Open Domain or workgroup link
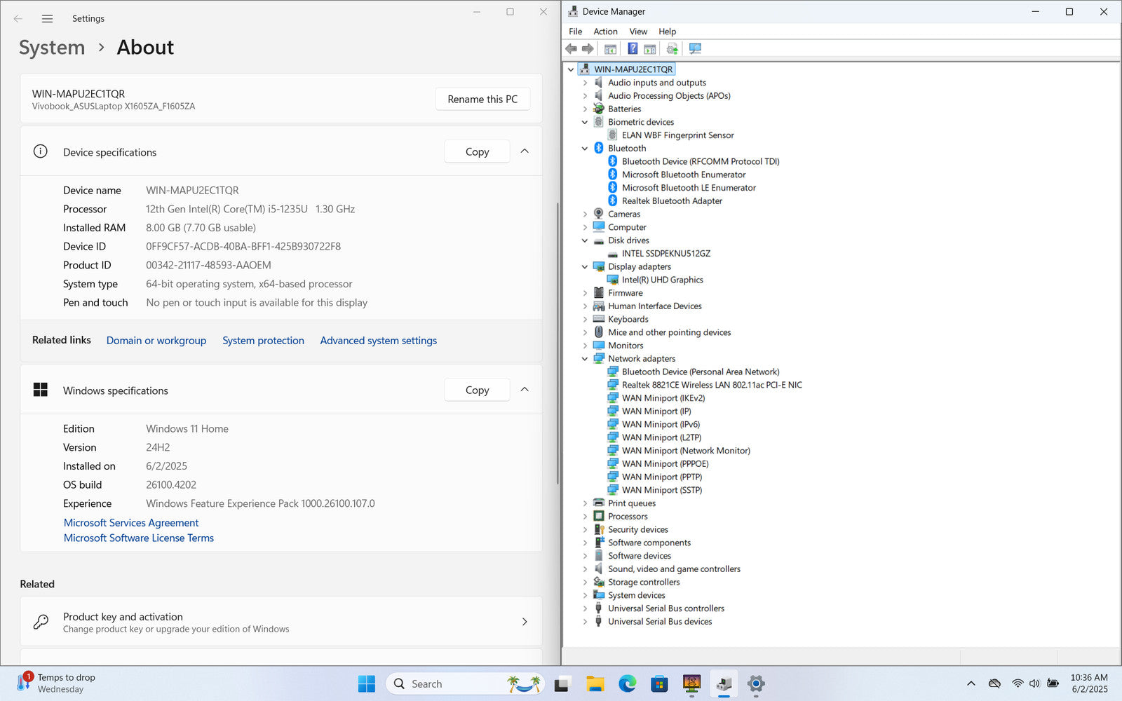Image resolution: width=1122 pixels, height=701 pixels. point(156,341)
